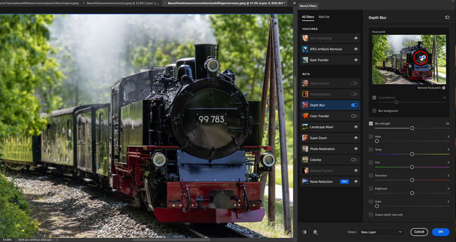Open the Output New Layer dropdown
This screenshot has height=242, width=456.
point(381,232)
